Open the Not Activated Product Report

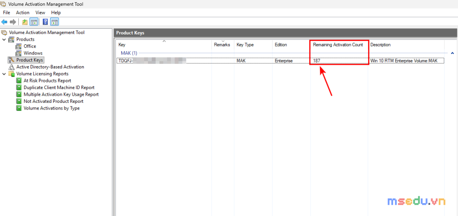(x=54, y=101)
